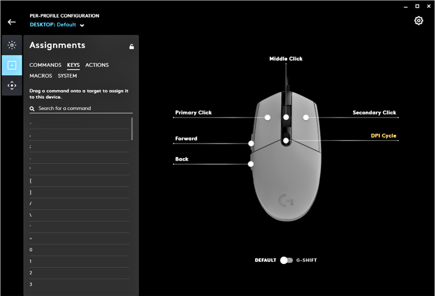
Task: Select the Primary Click button marker
Action: point(267,118)
